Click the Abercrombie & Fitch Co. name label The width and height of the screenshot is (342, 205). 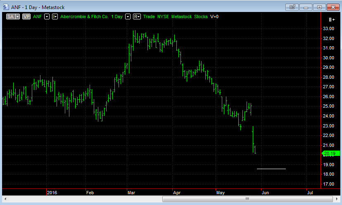tap(84, 16)
